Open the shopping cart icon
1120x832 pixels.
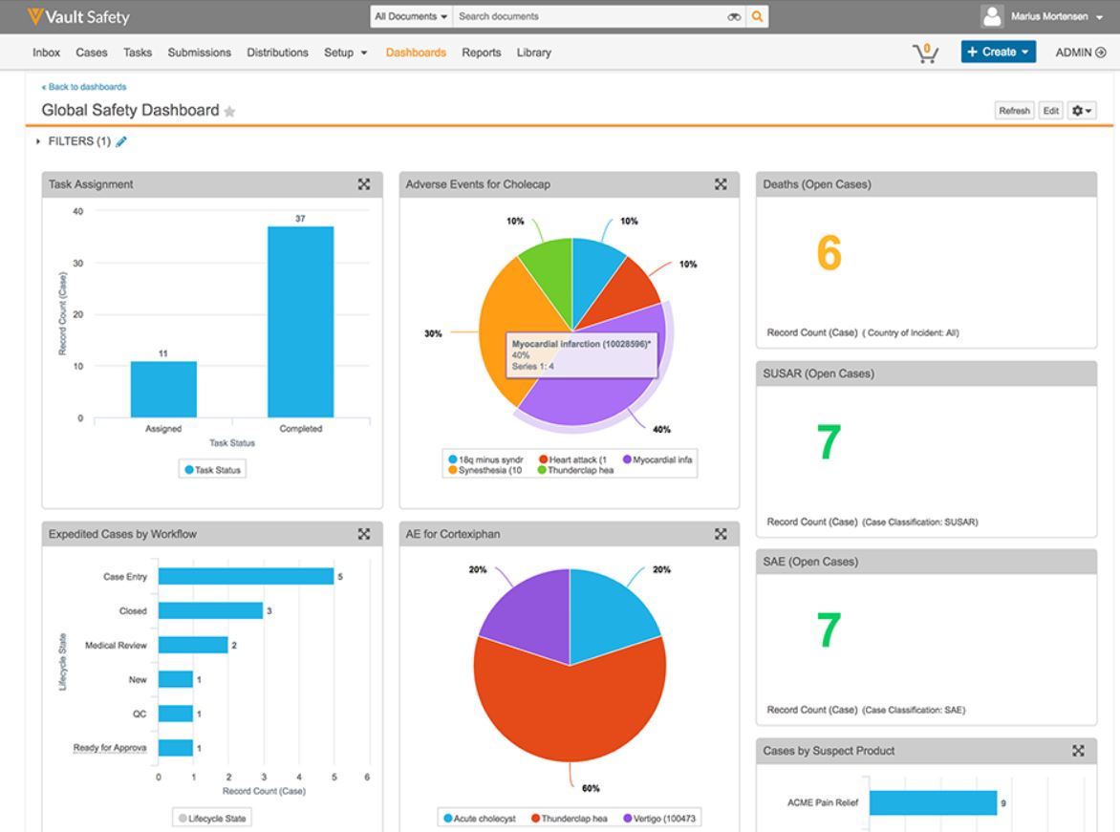(x=926, y=53)
